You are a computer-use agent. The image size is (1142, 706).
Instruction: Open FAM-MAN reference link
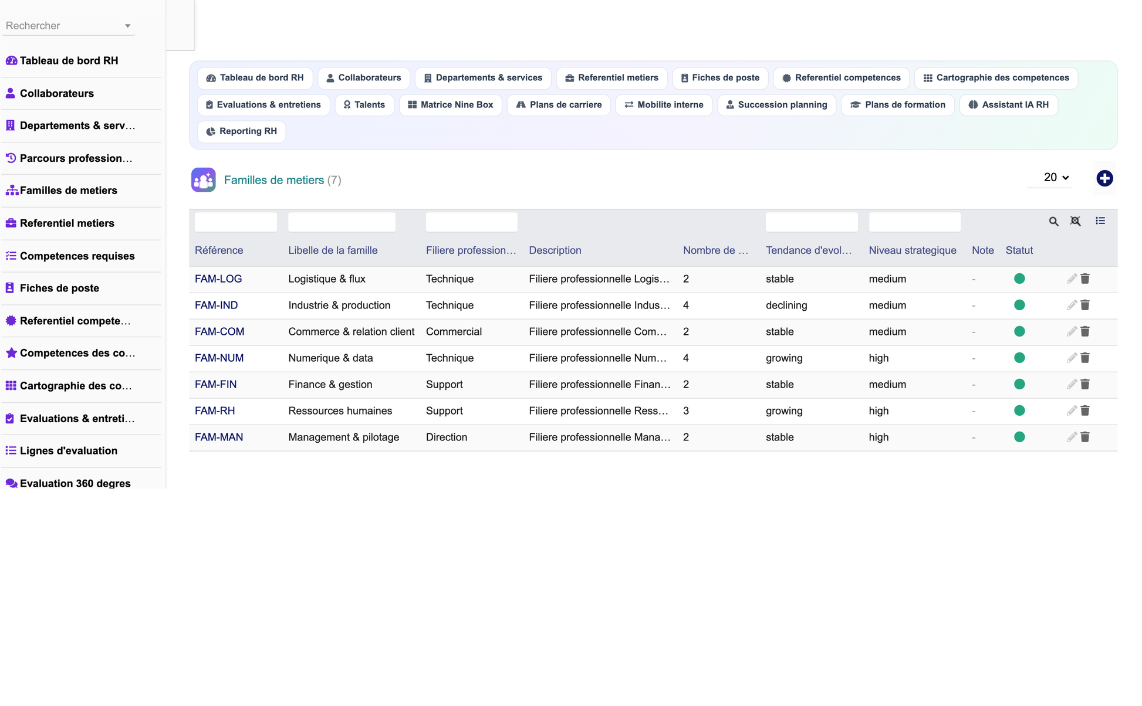pos(219,437)
